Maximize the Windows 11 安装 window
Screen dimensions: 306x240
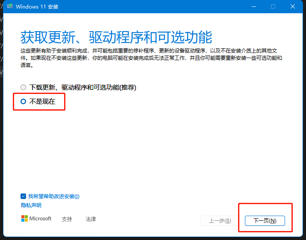[273, 7]
